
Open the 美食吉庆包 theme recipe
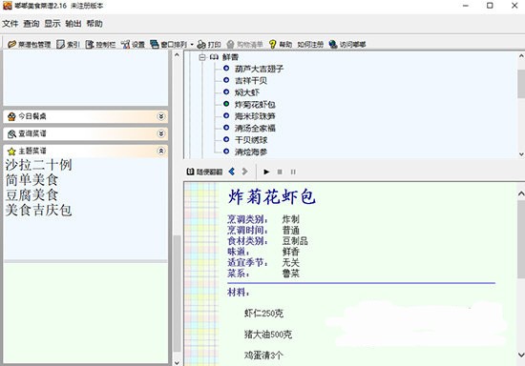pos(38,210)
